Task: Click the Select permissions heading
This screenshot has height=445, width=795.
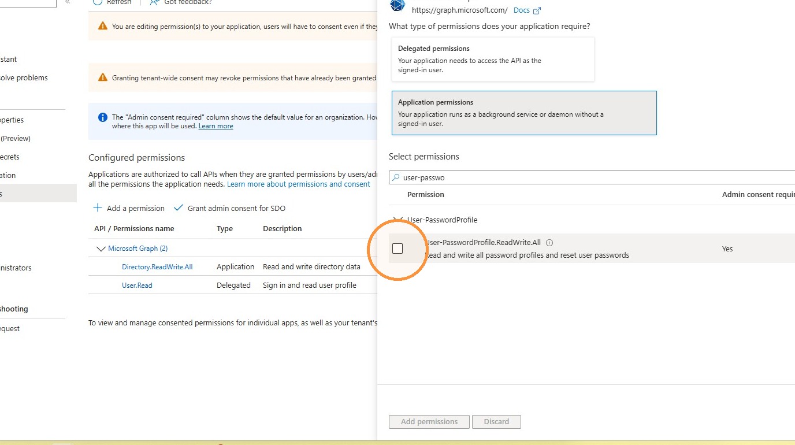Action: coord(424,157)
